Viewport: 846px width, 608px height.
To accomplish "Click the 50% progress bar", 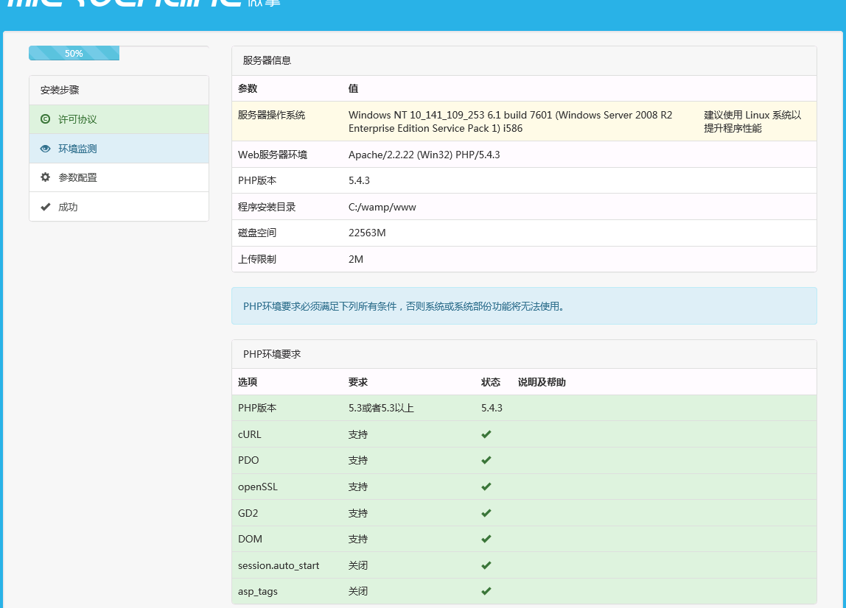I will pos(74,53).
